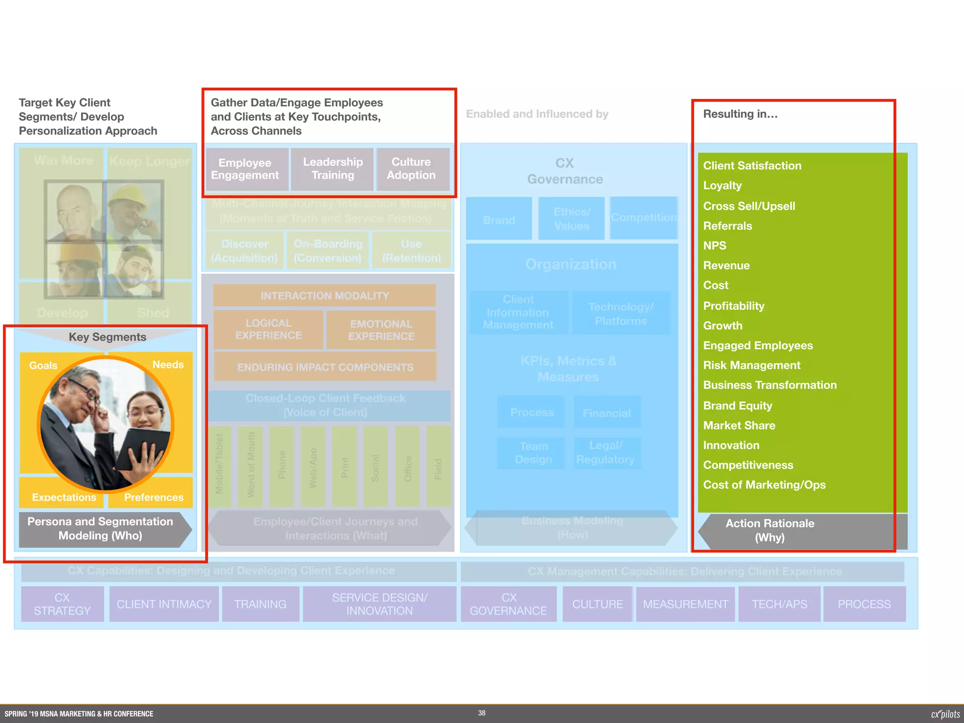
Task: Click the Culture Adoption box
Action: [412, 169]
